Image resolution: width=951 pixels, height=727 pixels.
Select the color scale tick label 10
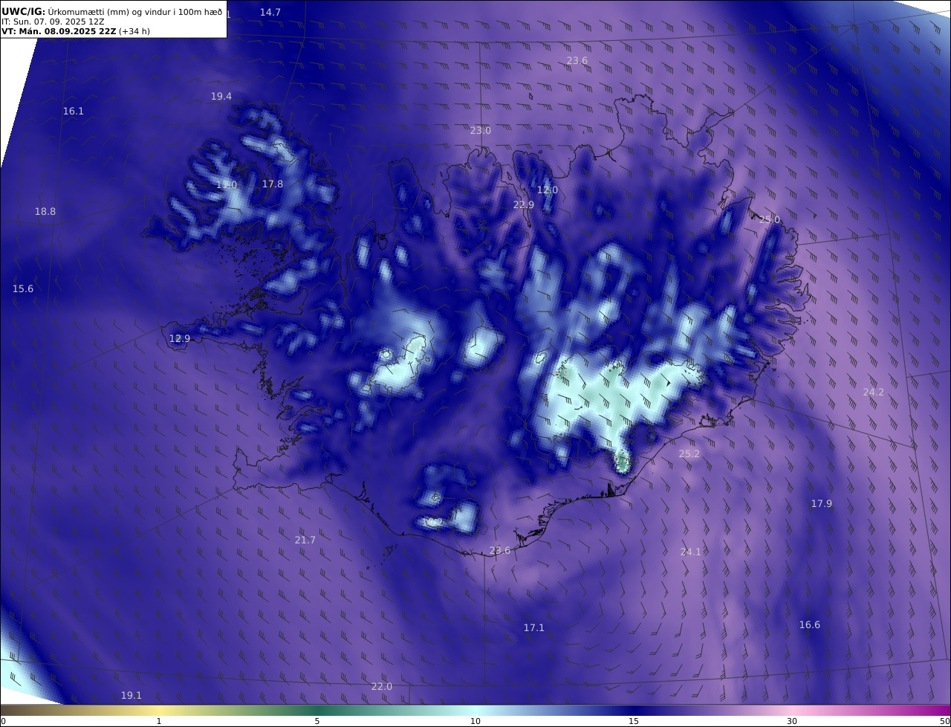pyautogui.click(x=475, y=722)
